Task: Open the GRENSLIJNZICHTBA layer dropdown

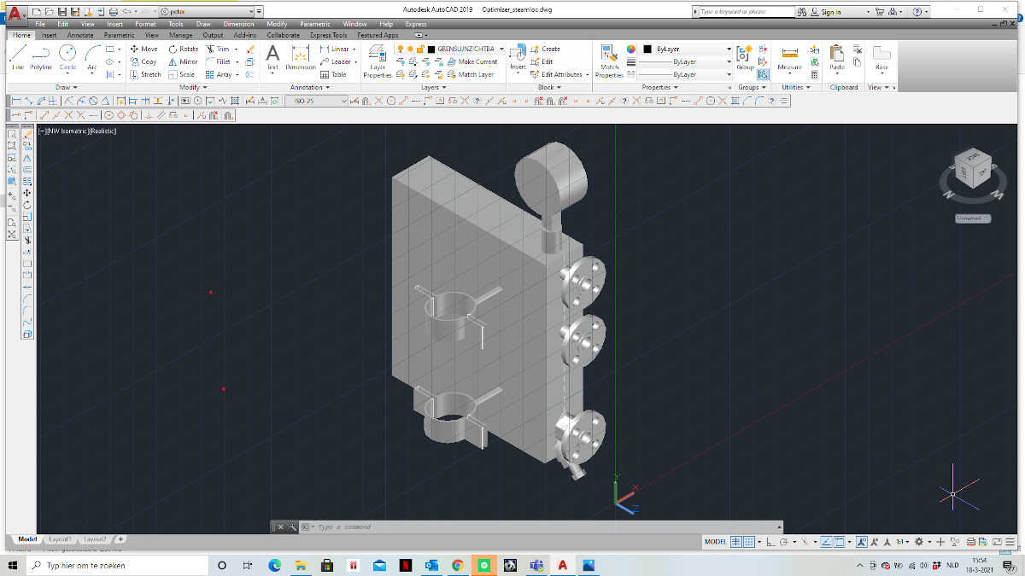Action: [x=501, y=49]
